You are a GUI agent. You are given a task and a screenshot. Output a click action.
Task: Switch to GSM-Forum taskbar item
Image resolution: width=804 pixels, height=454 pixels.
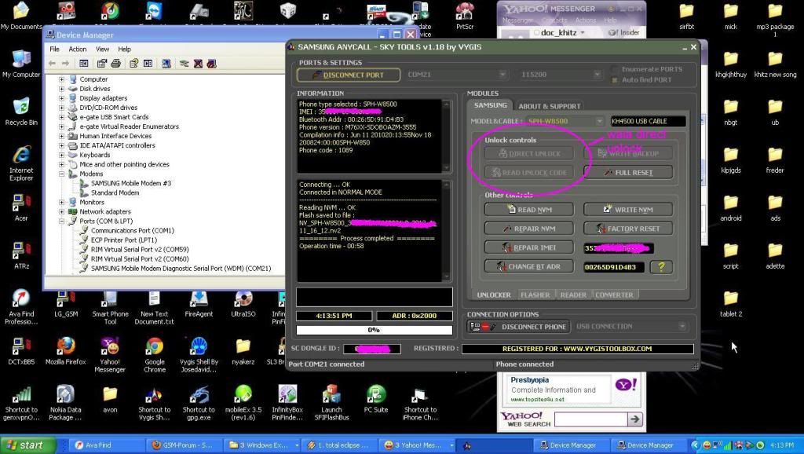pyautogui.click(x=183, y=445)
